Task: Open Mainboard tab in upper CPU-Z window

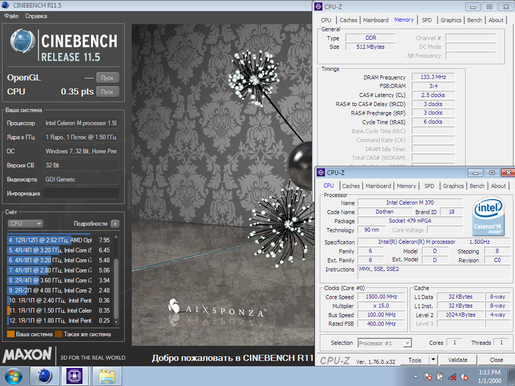Action: [x=376, y=20]
